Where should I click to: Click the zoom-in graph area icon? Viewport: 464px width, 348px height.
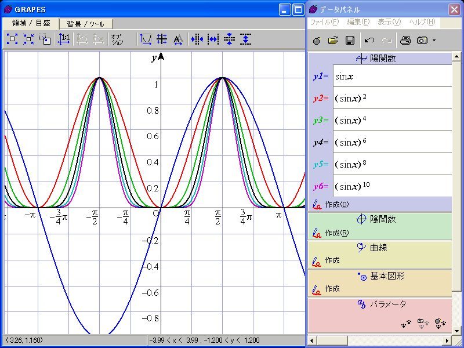coord(12,39)
